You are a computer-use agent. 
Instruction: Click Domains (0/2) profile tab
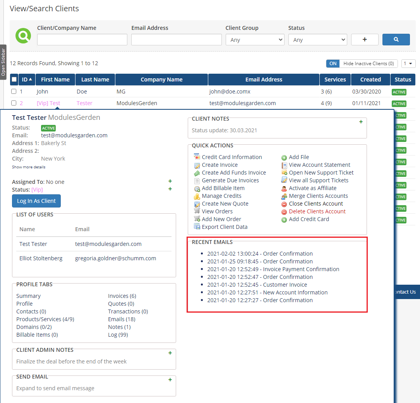pos(34,327)
